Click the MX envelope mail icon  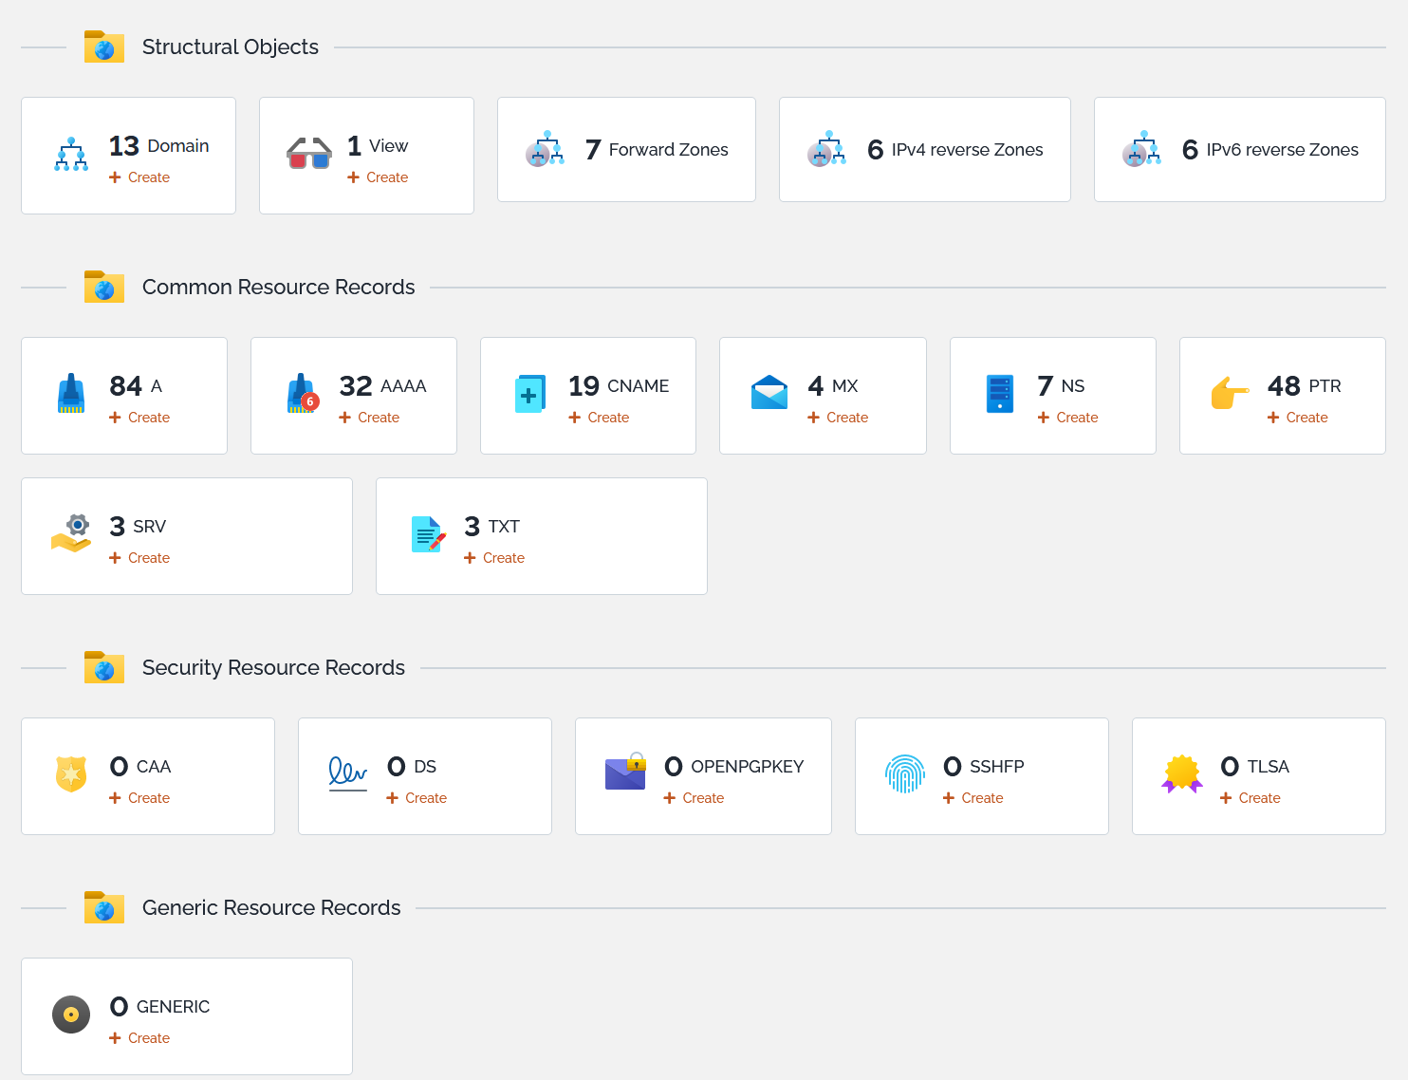[x=769, y=394]
